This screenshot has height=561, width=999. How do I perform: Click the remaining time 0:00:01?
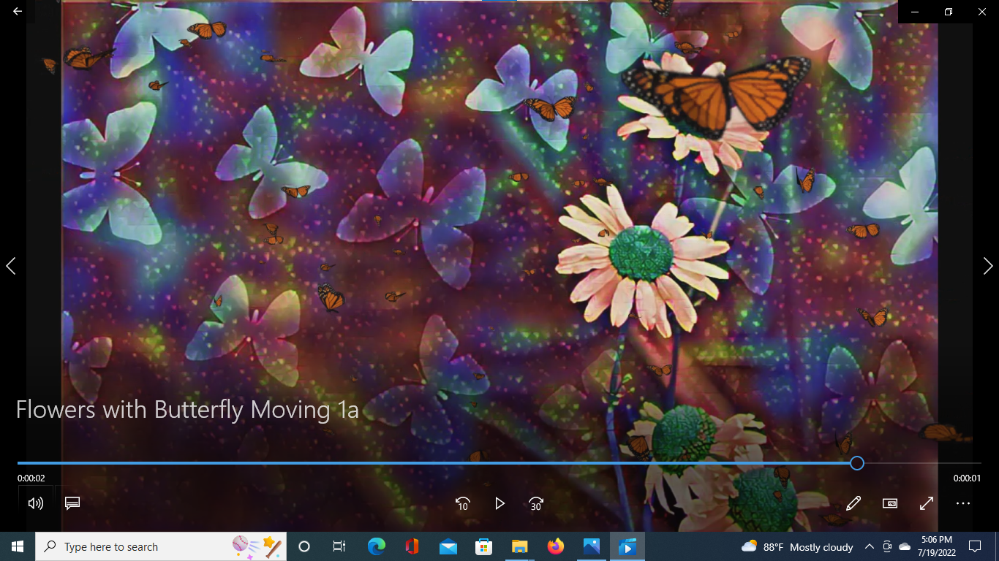pyautogui.click(x=967, y=478)
